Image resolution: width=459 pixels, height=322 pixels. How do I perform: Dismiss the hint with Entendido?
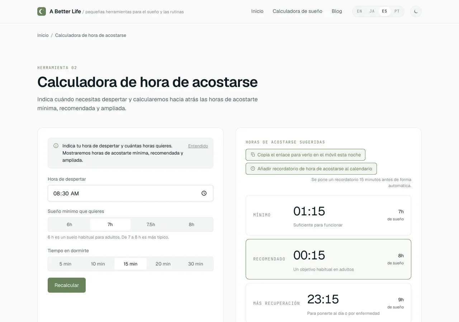click(x=198, y=146)
